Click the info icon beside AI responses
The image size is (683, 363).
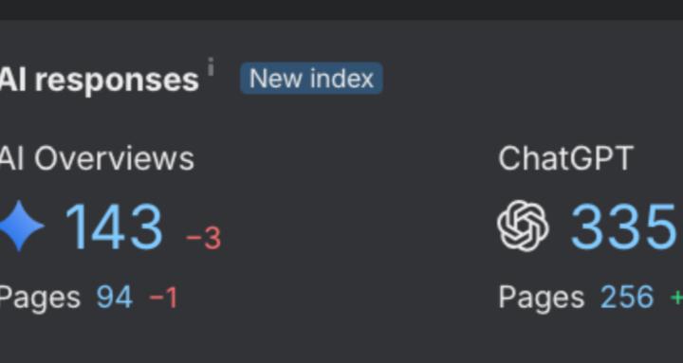click(211, 66)
